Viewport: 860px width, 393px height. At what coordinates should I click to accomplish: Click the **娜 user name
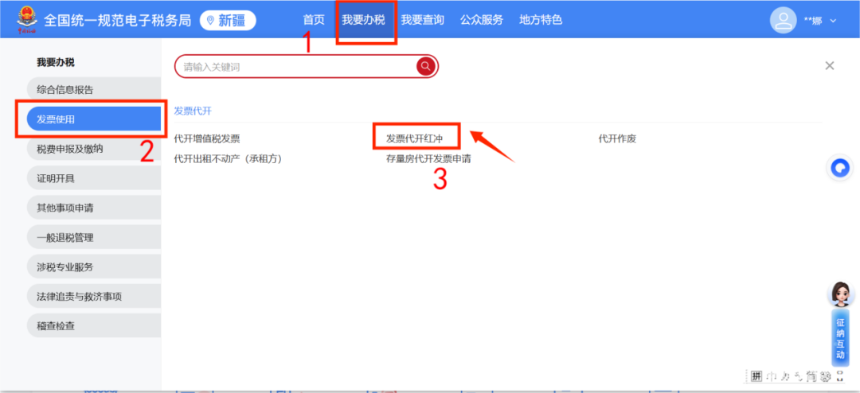click(x=813, y=21)
